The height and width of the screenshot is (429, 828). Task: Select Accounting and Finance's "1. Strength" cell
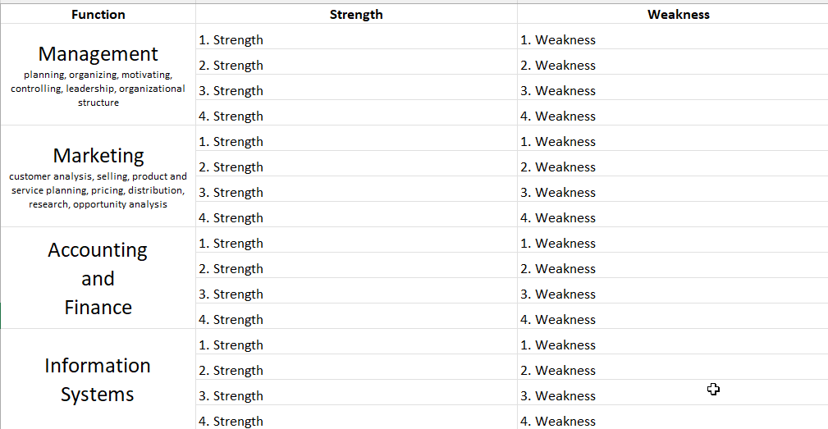(356, 243)
